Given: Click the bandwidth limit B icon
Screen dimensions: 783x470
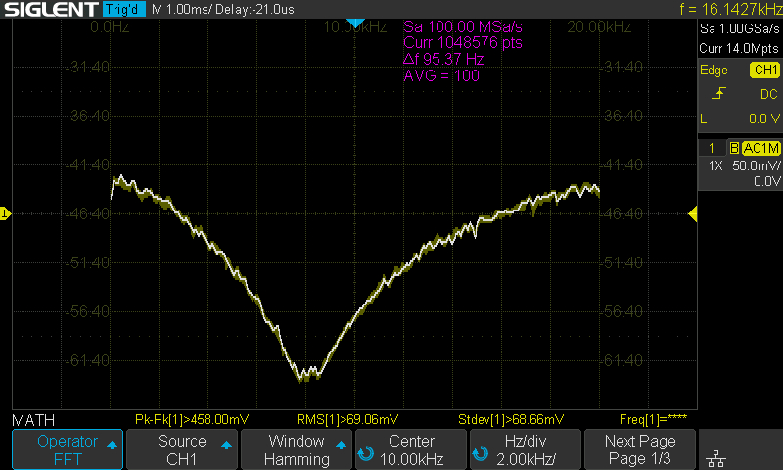Looking at the screenshot, I should click(734, 148).
